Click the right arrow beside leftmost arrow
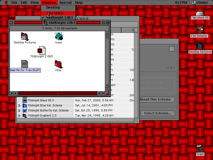This screenshot has width=213, height=160. (x=16, y=93)
